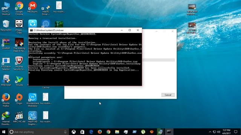Open Firefox in taskbar
This screenshot has width=241, height=135.
coord(99,132)
